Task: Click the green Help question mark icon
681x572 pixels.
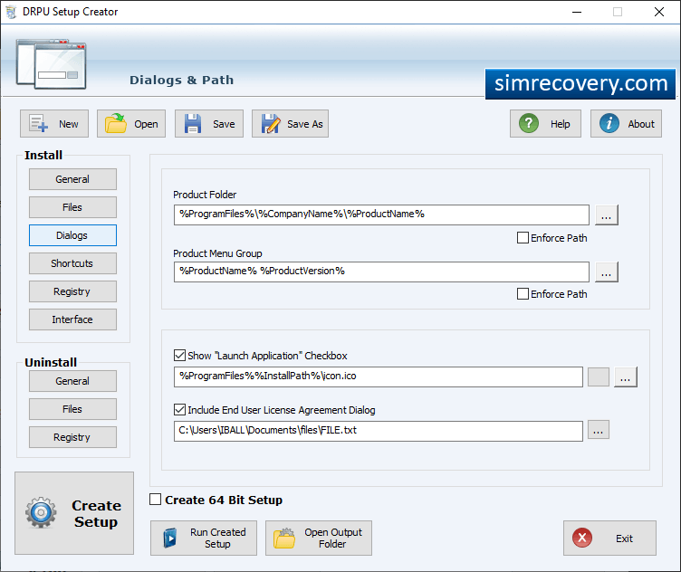Action: [529, 124]
